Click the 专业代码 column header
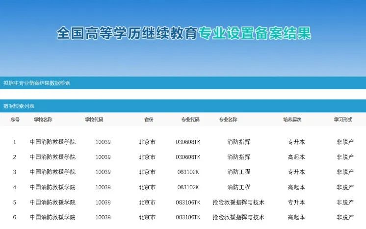 click(190, 119)
